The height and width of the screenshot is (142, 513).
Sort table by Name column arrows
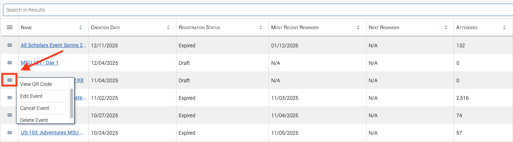[80, 27]
